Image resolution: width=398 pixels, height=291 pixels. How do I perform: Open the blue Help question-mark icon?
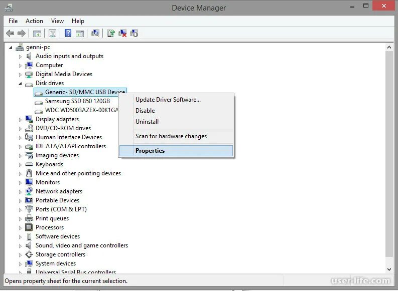pyautogui.click(x=68, y=33)
